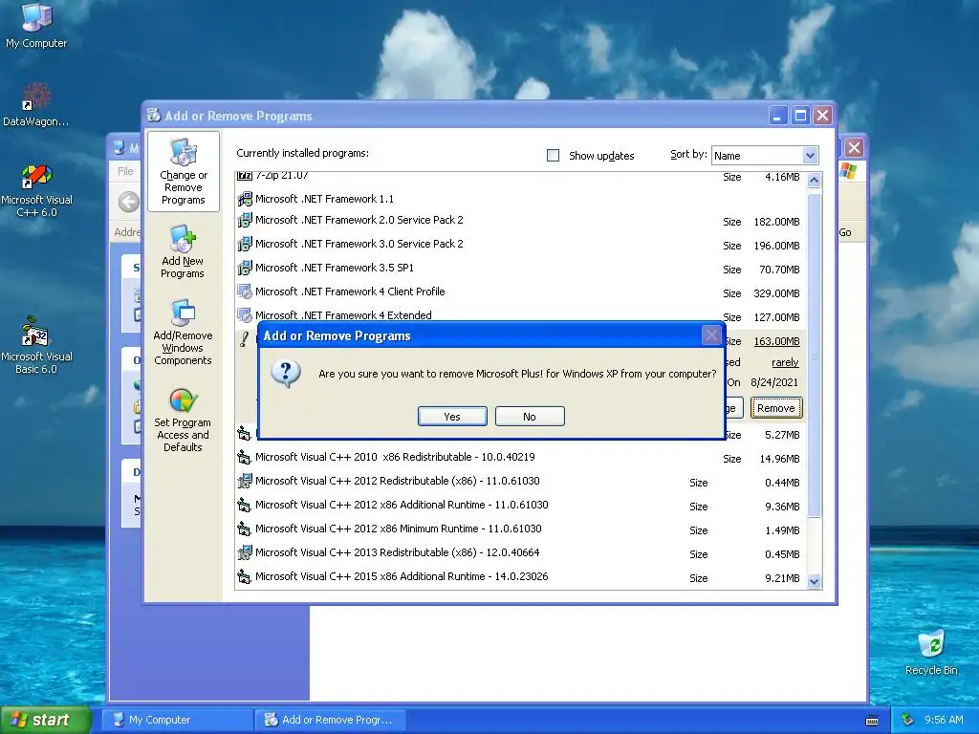Click the Remove button for Microsoft Plus!
Viewport: 979px width, 734px height.
click(776, 408)
